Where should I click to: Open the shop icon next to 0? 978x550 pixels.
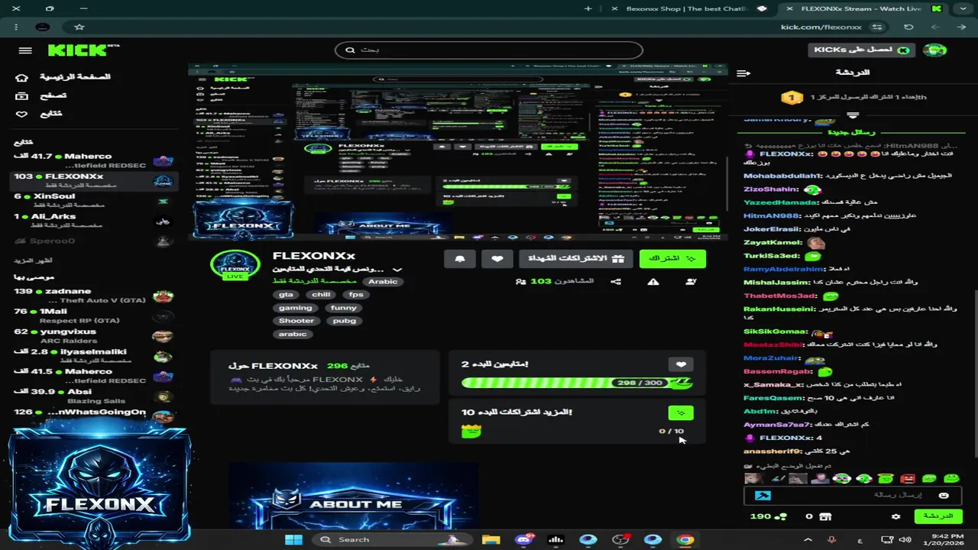pos(824,517)
